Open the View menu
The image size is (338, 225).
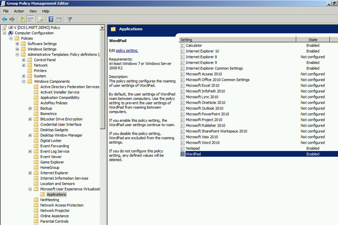click(x=33, y=11)
